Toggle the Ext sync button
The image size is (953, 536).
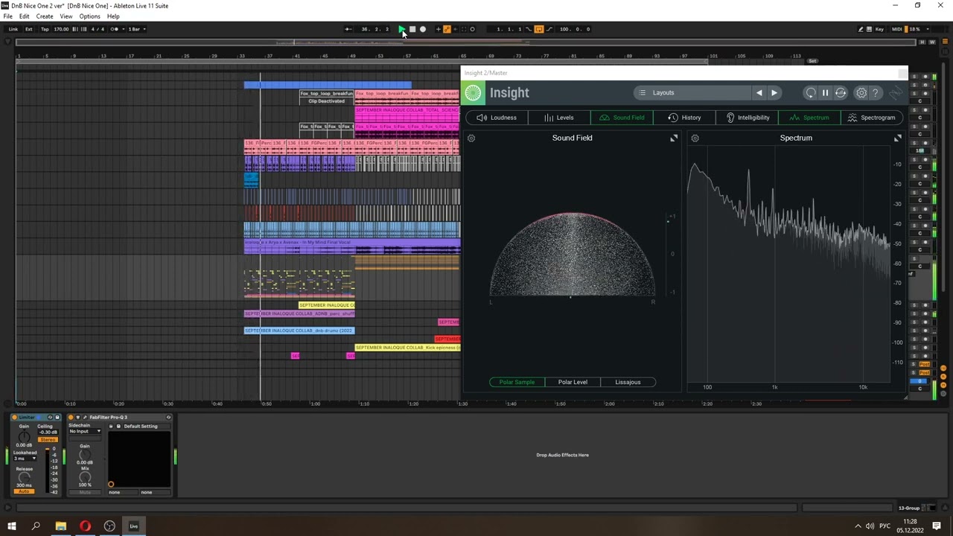coord(29,29)
